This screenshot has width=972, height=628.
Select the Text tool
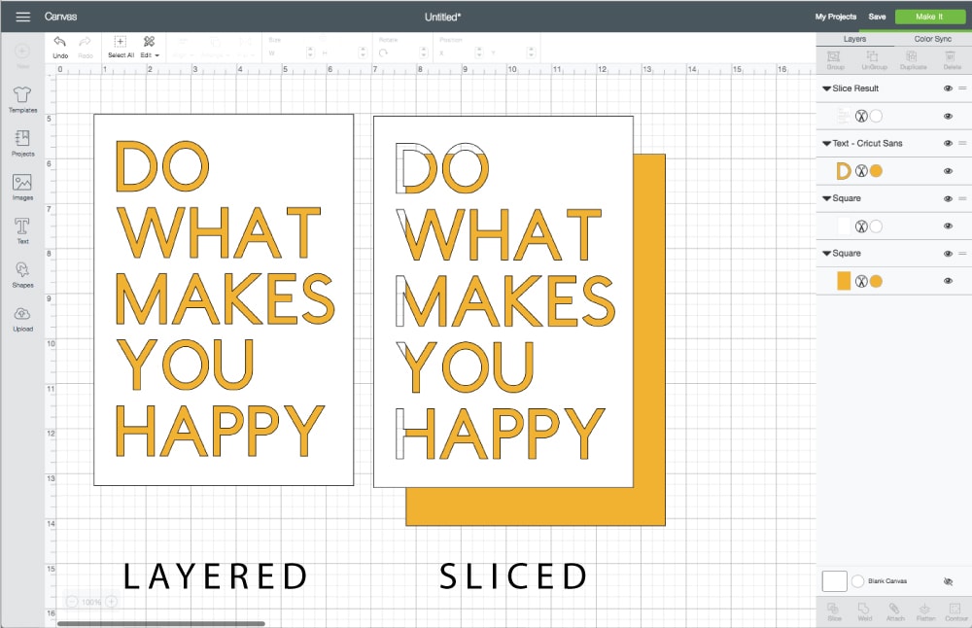[x=22, y=229]
